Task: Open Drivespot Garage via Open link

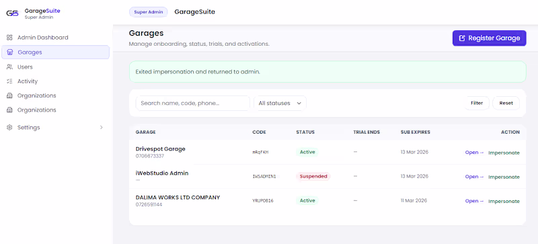Action: 475,153
